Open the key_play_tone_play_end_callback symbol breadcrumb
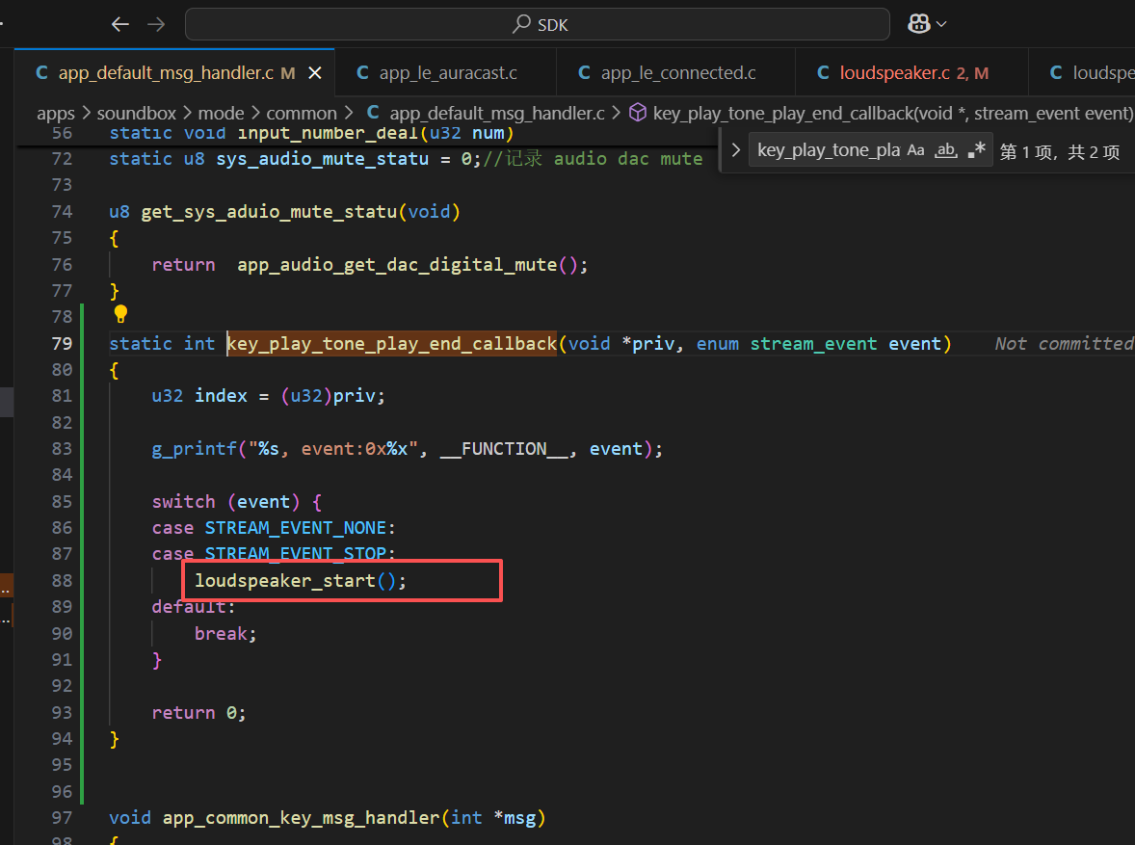1135x845 pixels. pos(892,114)
